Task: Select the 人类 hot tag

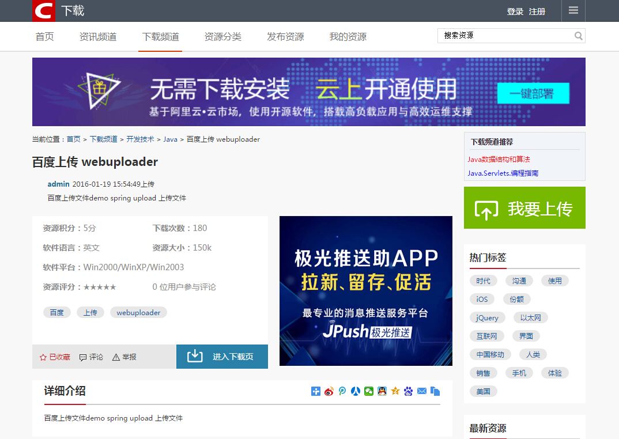Action: (x=533, y=354)
